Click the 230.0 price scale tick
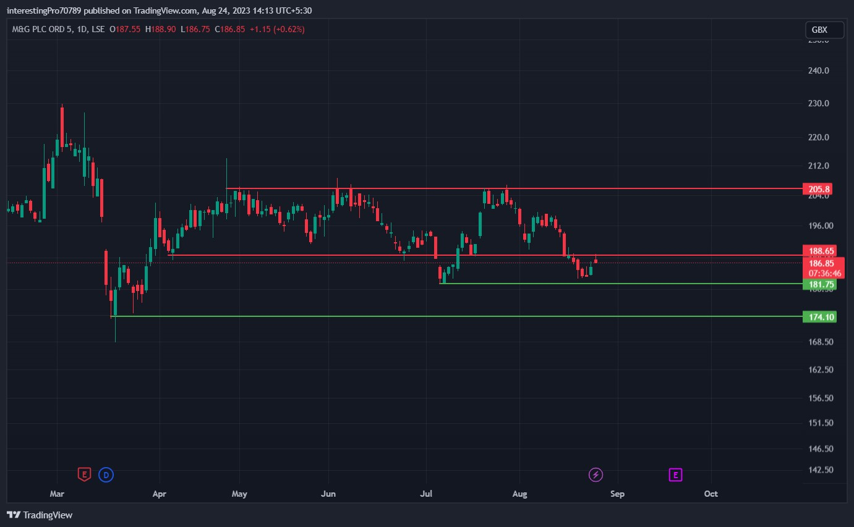Image resolution: width=854 pixels, height=527 pixels. pos(819,103)
